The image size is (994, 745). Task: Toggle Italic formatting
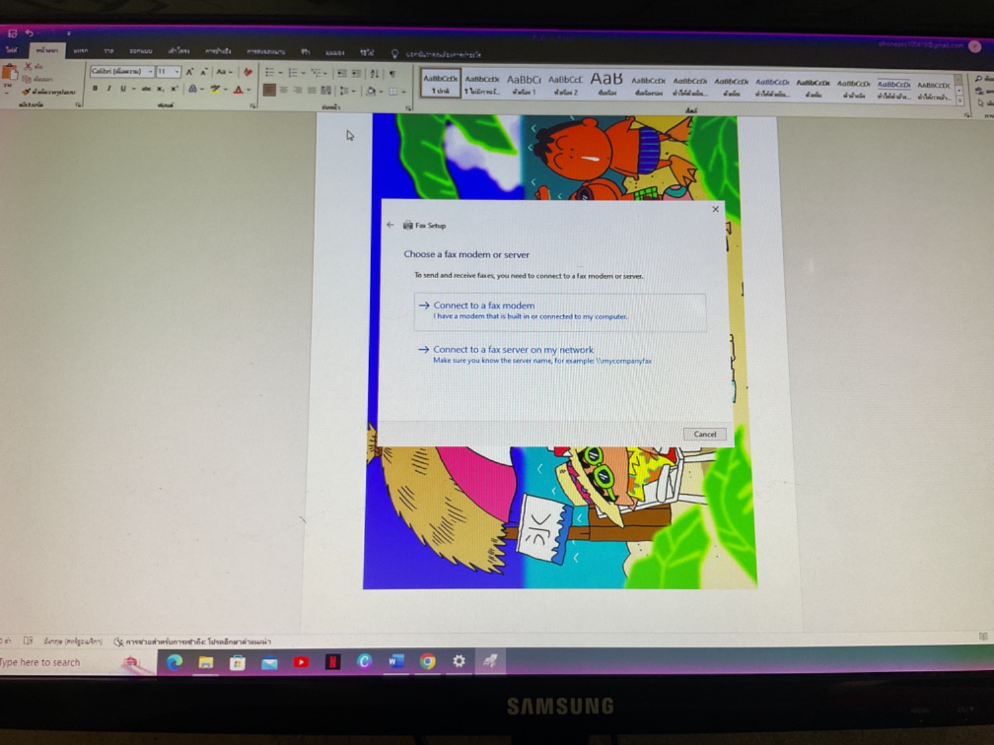(109, 88)
